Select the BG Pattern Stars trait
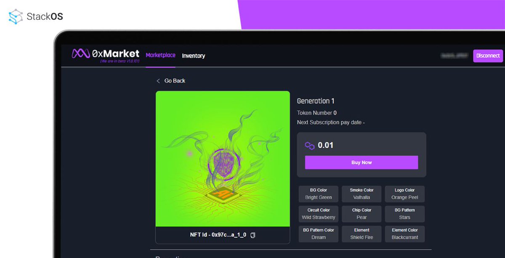This screenshot has height=258, width=505. (405, 214)
